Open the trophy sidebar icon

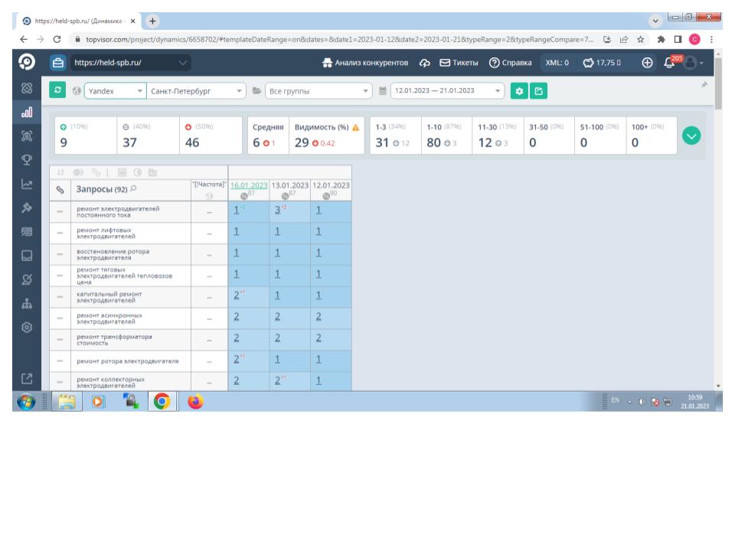pos(27,160)
